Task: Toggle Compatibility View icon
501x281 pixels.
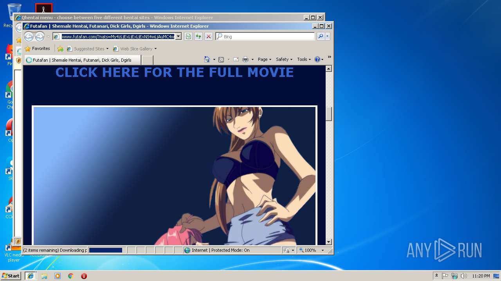Action: pos(188,36)
